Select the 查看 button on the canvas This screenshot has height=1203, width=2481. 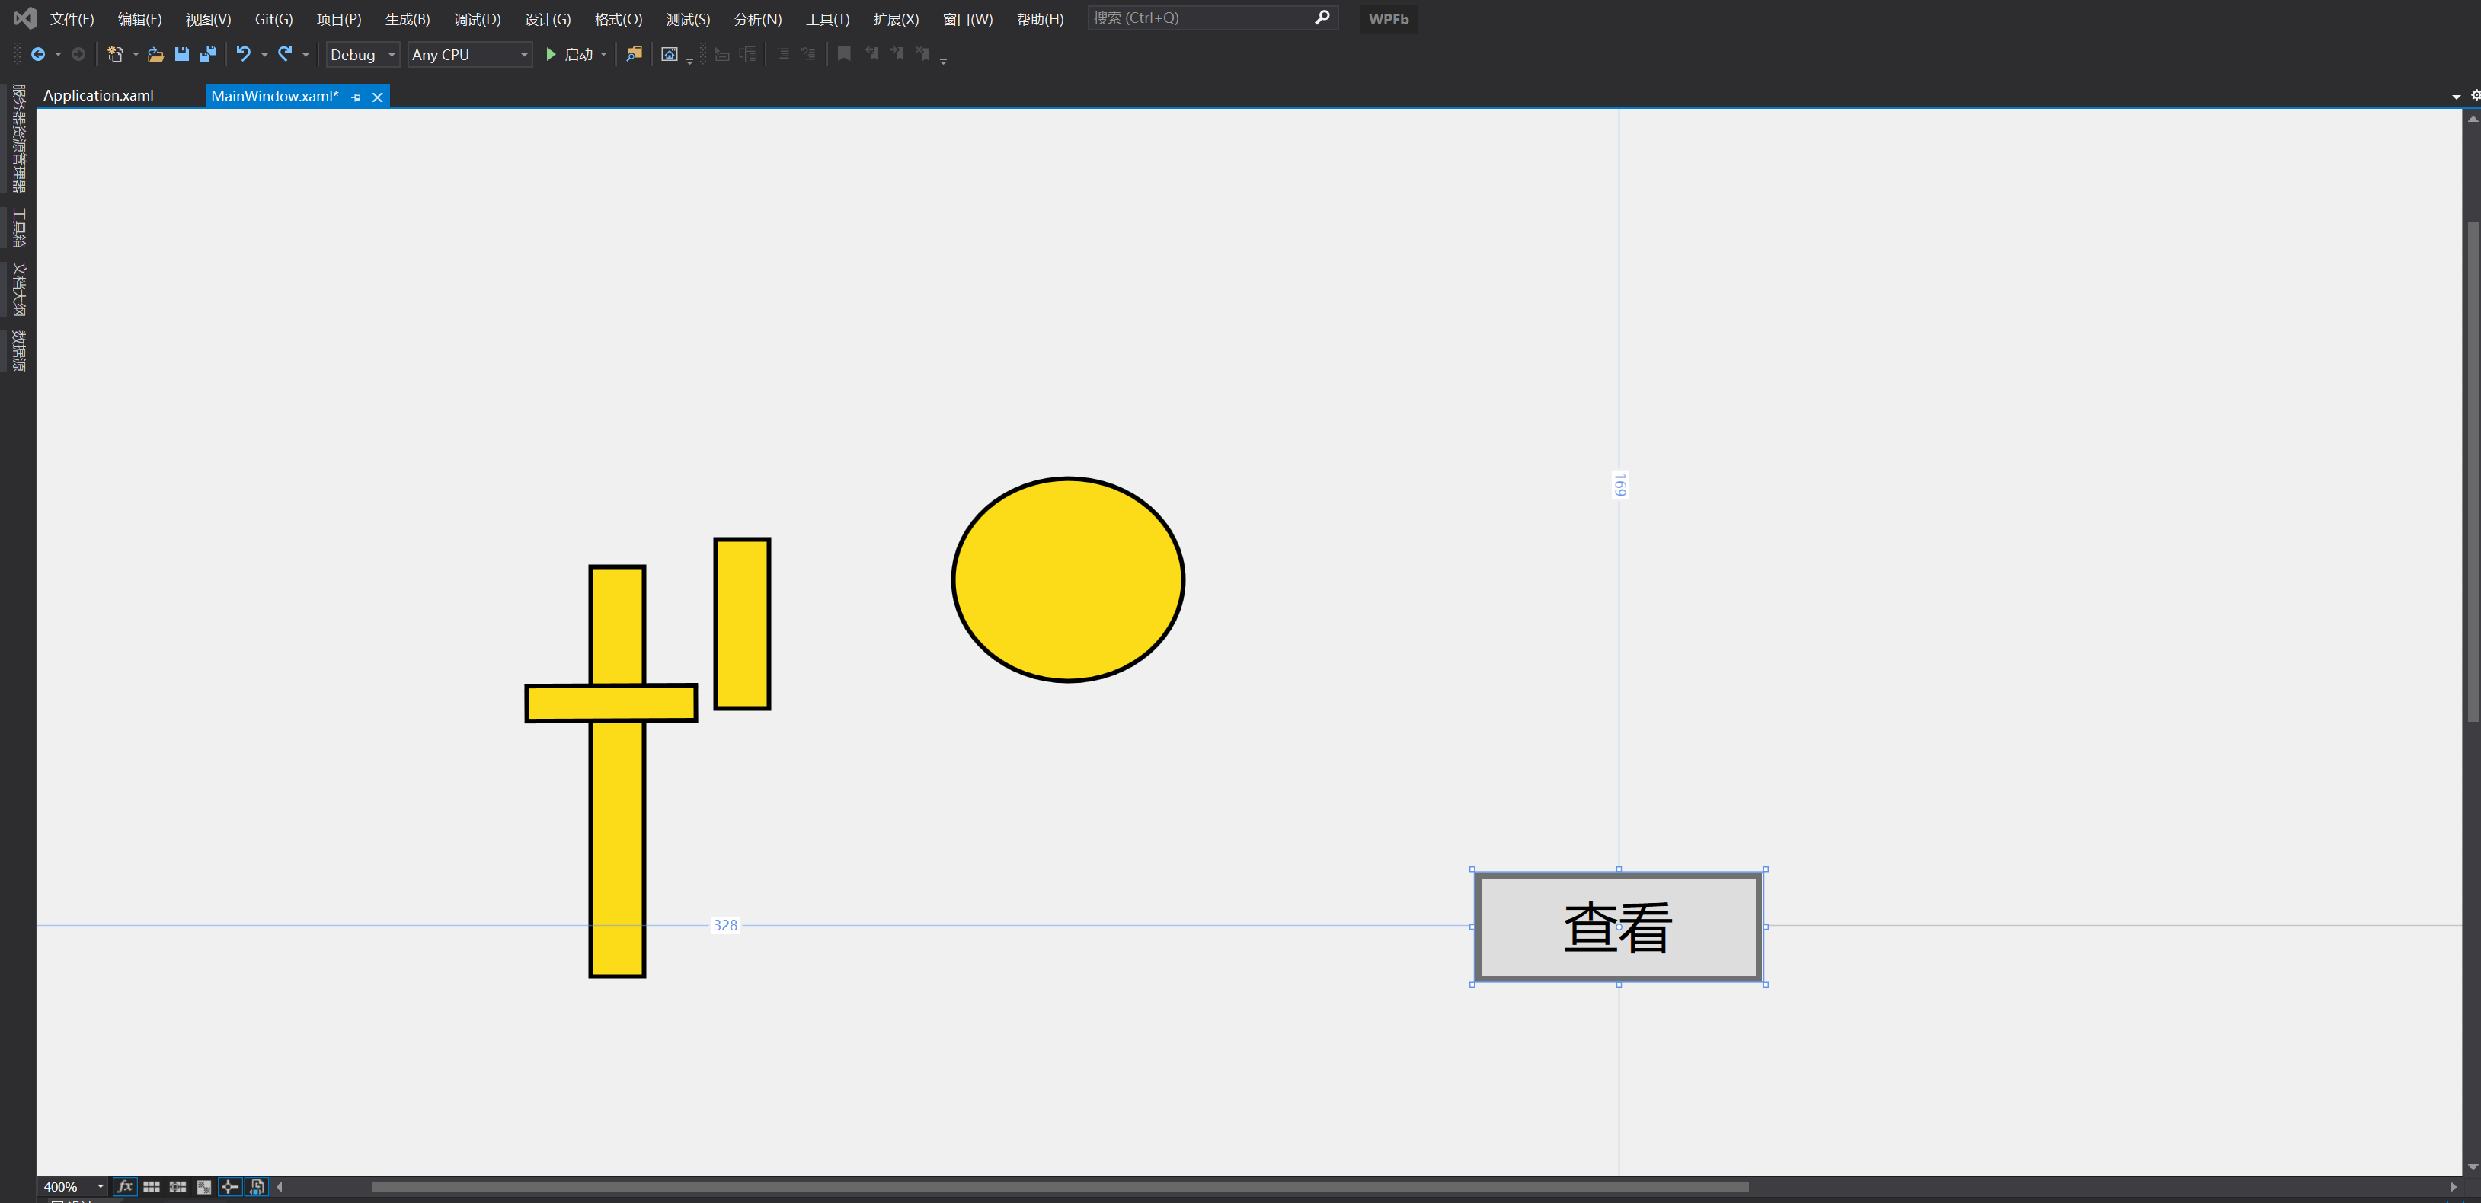(x=1618, y=927)
